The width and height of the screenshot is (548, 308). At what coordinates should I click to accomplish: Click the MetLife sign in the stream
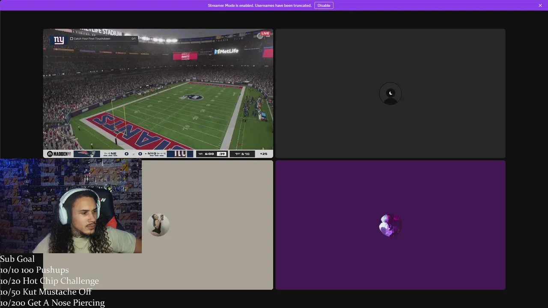point(226,51)
